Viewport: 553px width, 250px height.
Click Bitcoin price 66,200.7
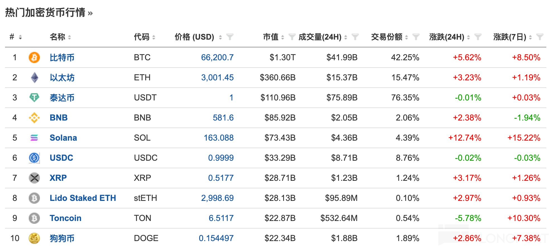(217, 57)
